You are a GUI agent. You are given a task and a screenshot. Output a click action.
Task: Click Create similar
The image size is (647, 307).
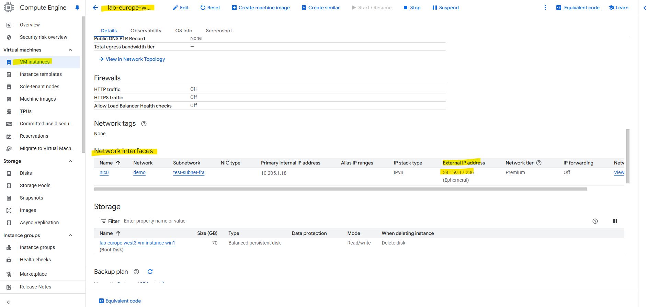[321, 8]
